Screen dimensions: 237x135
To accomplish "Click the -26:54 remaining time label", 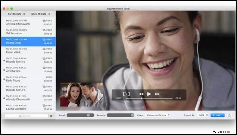I will 178,98.
